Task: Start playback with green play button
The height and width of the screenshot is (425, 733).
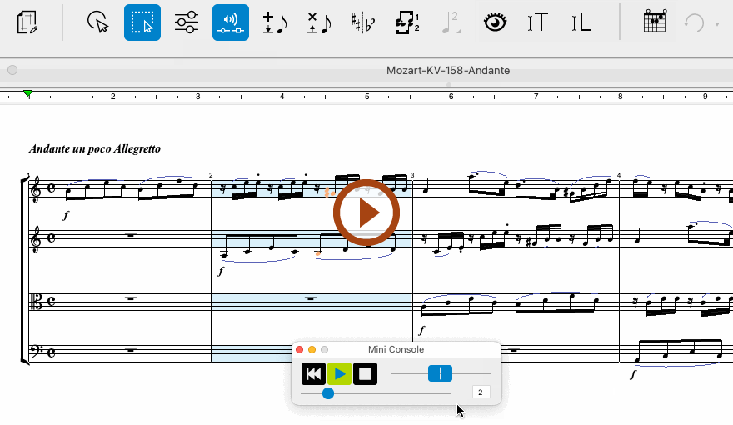Action: click(x=339, y=373)
